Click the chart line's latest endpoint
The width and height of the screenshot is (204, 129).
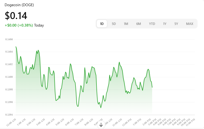coord(152,87)
